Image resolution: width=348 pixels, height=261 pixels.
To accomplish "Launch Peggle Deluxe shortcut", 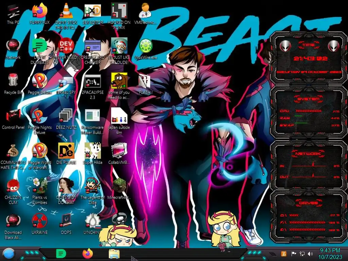I will (x=39, y=84).
